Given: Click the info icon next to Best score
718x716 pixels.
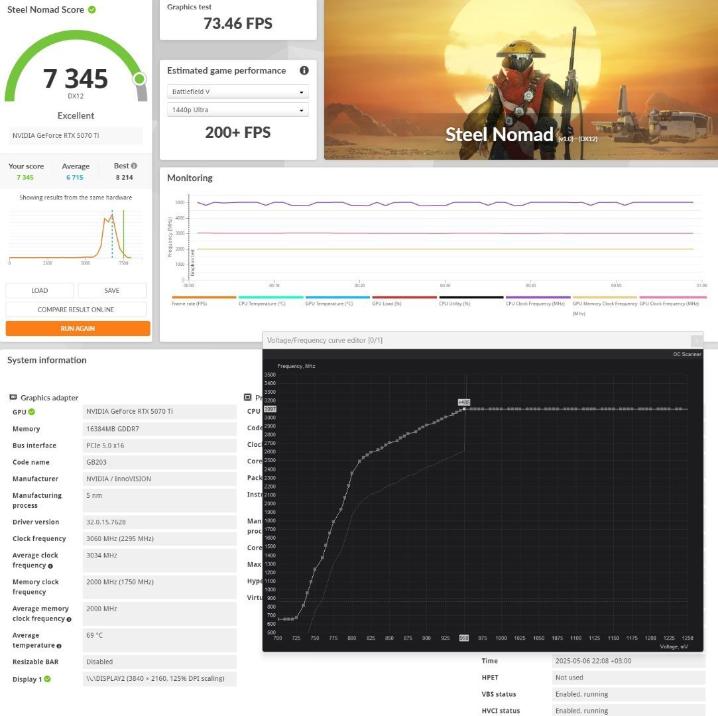Looking at the screenshot, I should pyautogui.click(x=134, y=166).
